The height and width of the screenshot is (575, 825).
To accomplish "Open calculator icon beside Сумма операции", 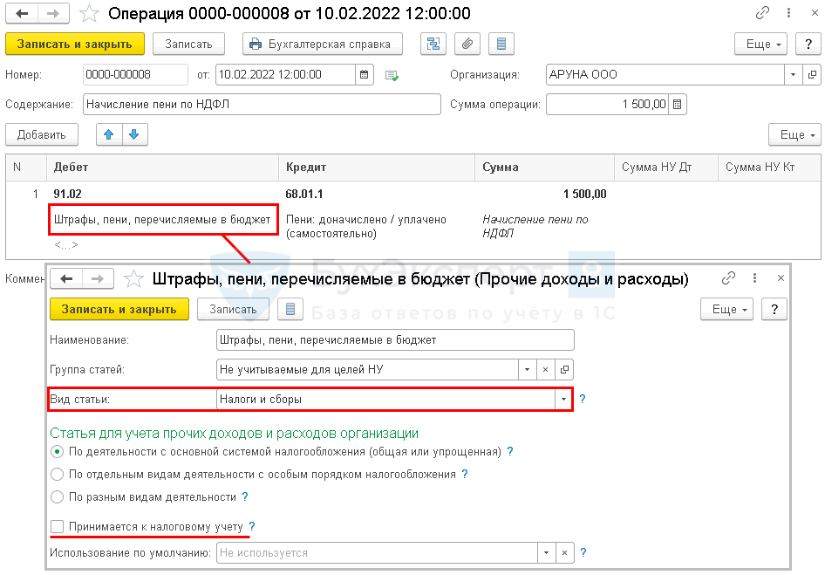I will [678, 105].
